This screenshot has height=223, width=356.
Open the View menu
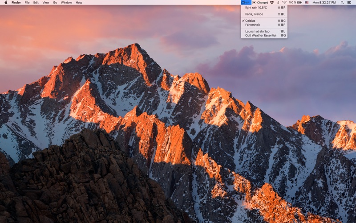46,3
